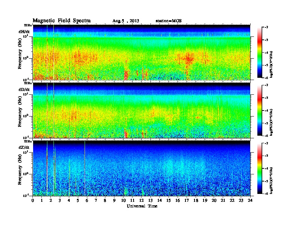The image size is (298, 230).
Task: Click the -6 value on dZ/dt color bar
Action: (267, 194)
